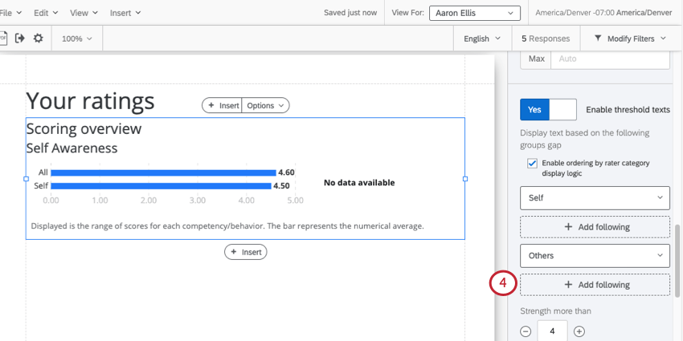683x341 pixels.
Task: Click the export arrow icon in toolbar
Action: (x=19, y=39)
